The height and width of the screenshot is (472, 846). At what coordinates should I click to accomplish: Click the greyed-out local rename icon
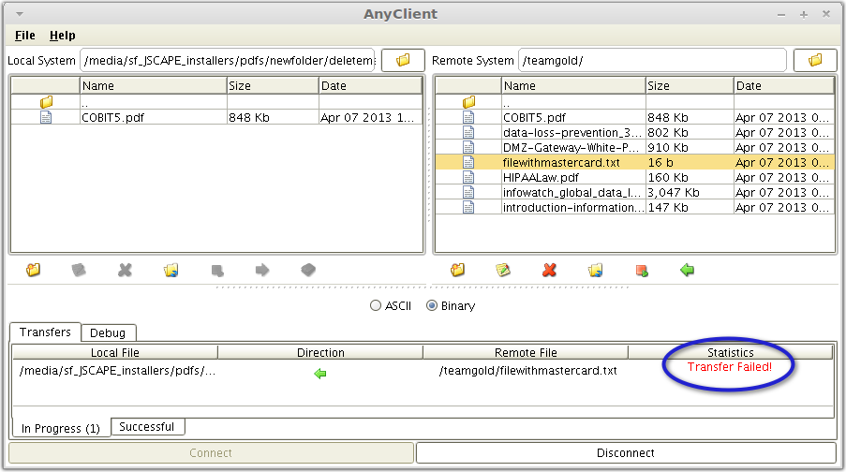pyautogui.click(x=79, y=270)
